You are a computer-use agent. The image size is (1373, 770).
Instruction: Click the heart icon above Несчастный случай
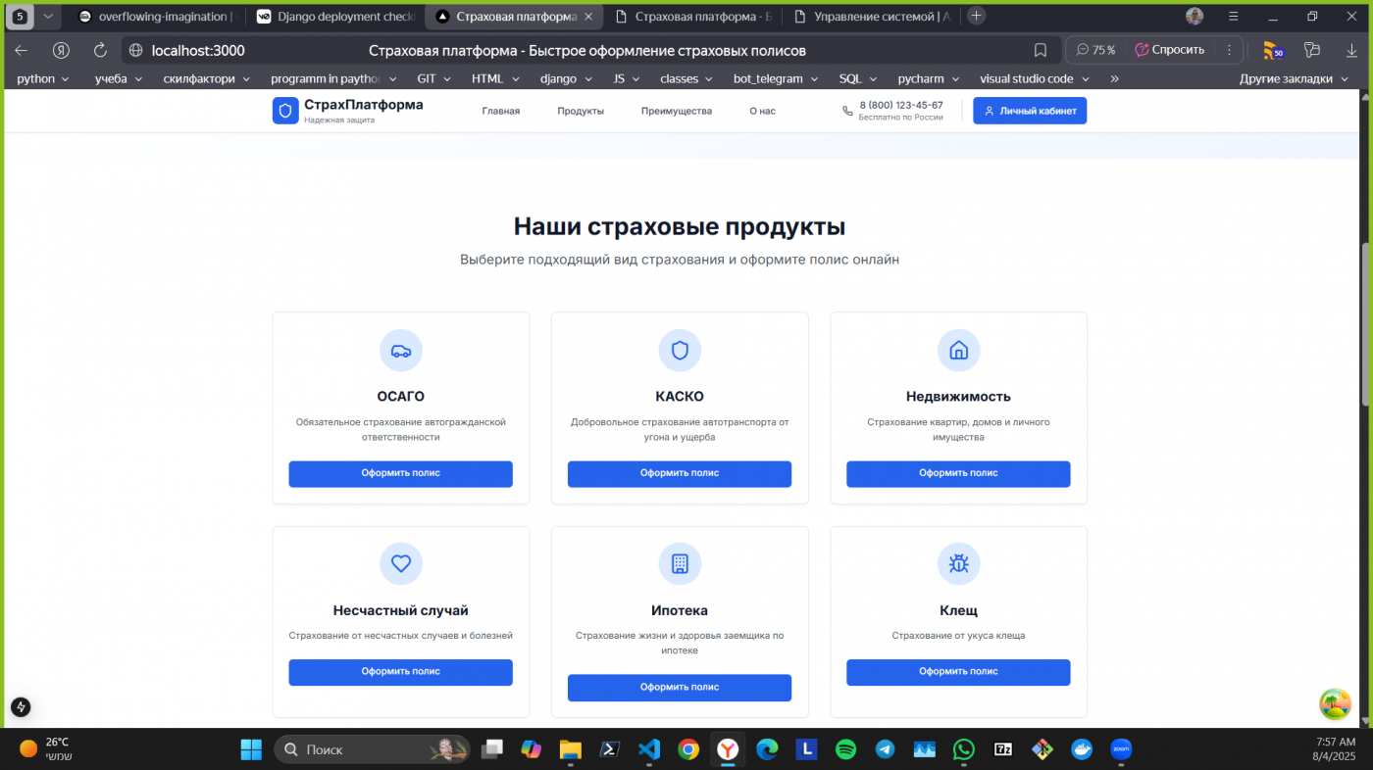(401, 563)
